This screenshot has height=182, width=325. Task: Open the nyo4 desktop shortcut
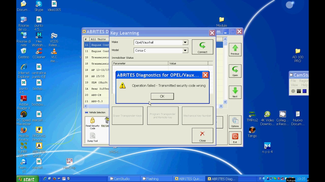coord(267,148)
